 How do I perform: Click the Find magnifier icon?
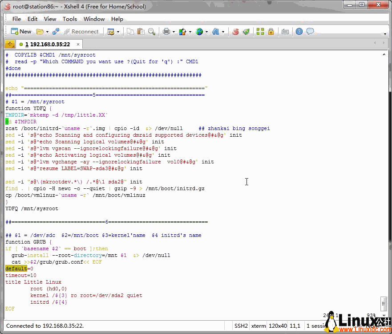pos(152,32)
